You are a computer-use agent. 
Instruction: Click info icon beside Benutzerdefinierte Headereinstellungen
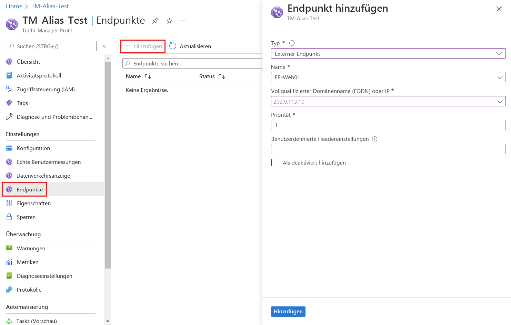click(375, 139)
